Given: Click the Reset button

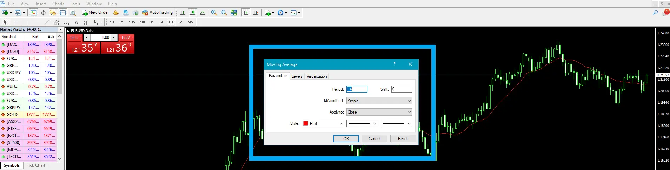Looking at the screenshot, I should 403,139.
